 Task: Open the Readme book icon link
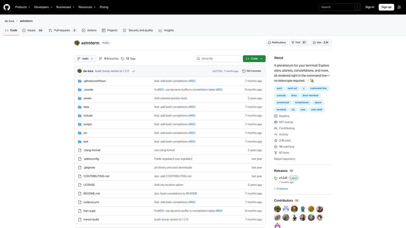click(x=276, y=116)
